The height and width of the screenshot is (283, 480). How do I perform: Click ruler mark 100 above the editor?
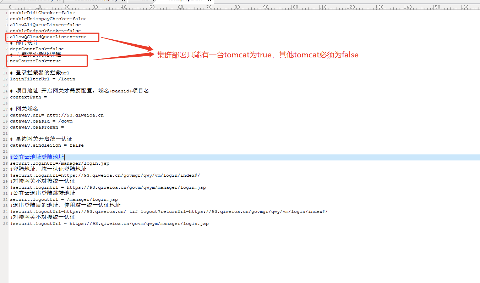[x=294, y=7]
